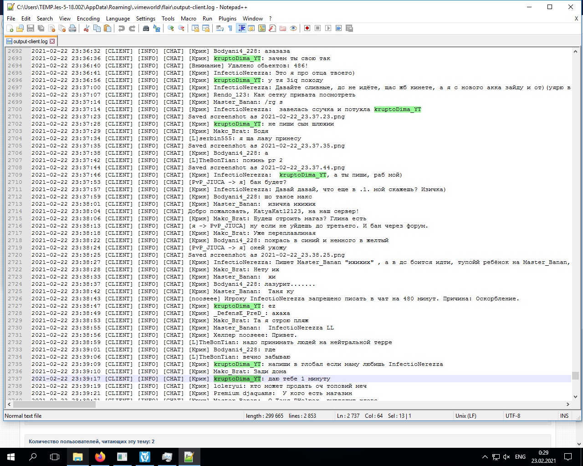
Task: Click line number 2716 in the margin
Action: click(x=15, y=226)
